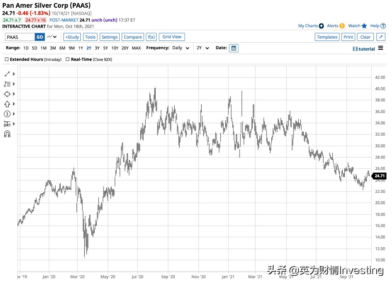Expand measurement tool options chevron
Screen dimensions: 392x283
click(14, 124)
